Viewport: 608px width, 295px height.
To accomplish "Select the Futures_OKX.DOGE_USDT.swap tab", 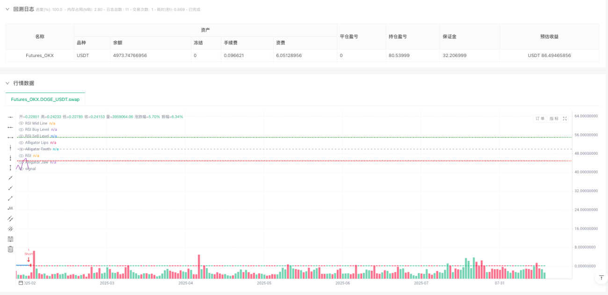I will (45, 99).
